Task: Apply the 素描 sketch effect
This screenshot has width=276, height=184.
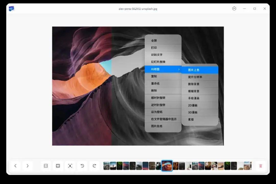Action: 191,119
